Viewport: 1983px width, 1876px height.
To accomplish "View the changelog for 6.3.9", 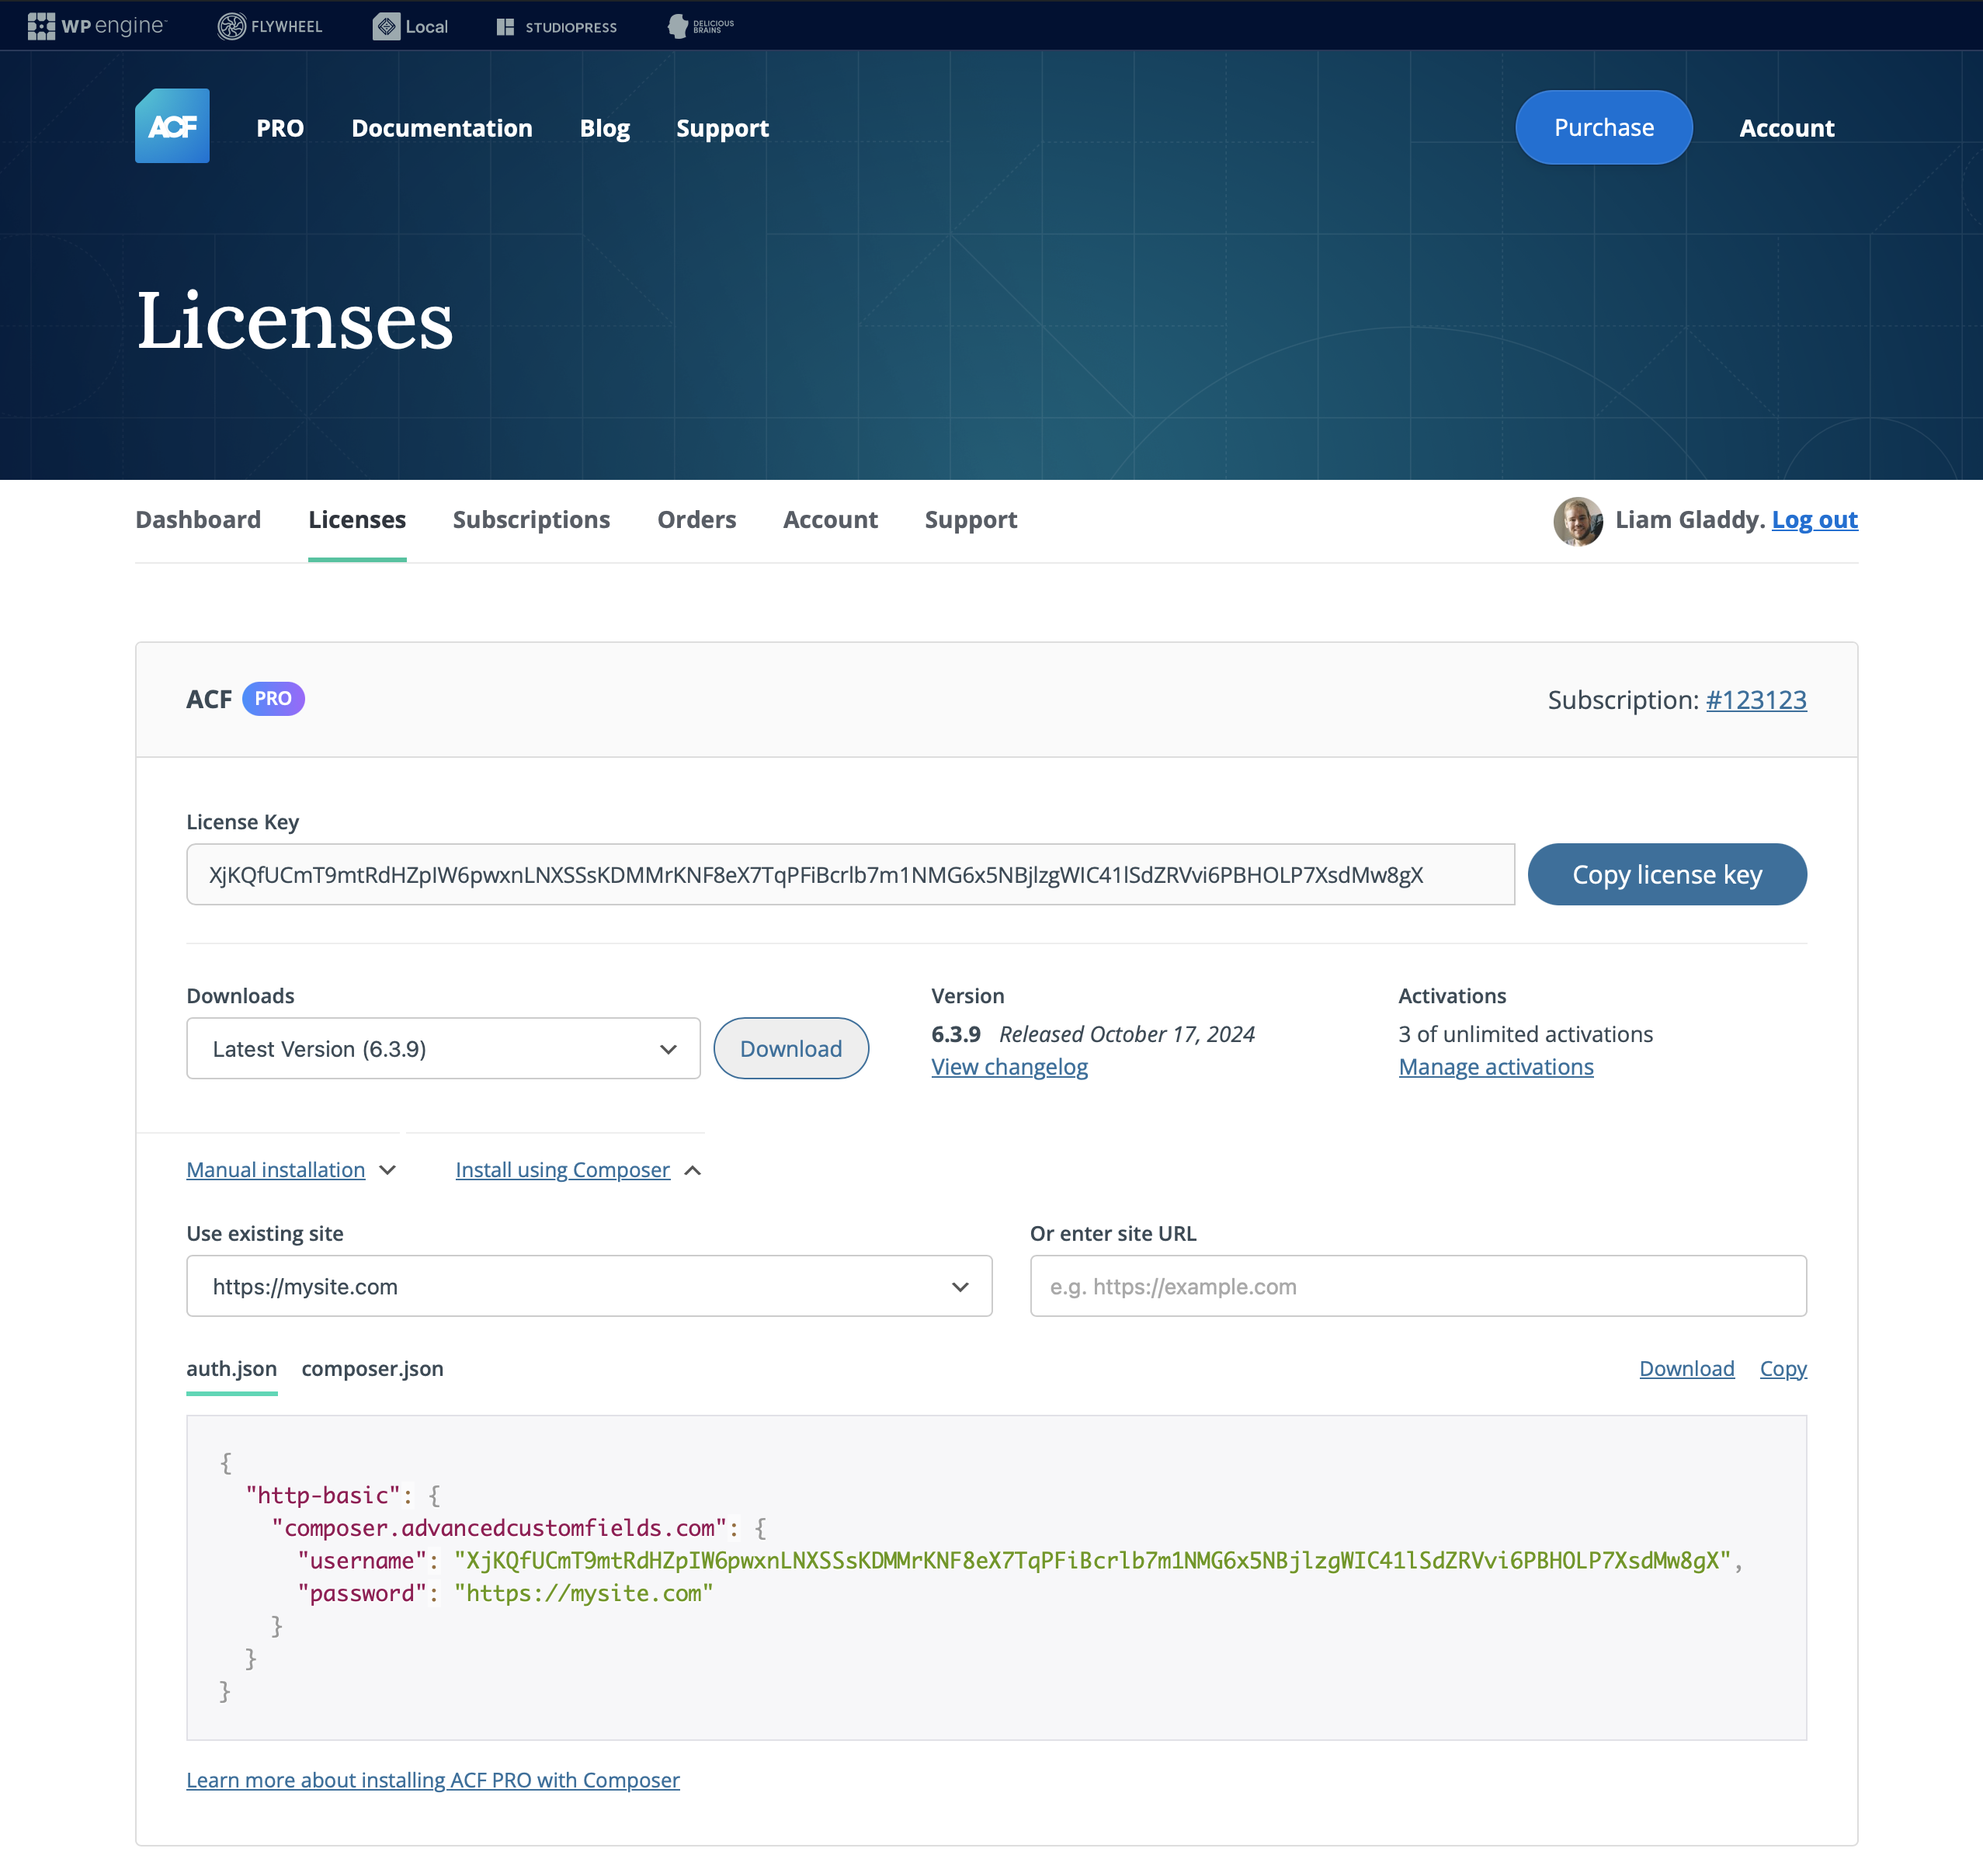I will [x=1009, y=1066].
